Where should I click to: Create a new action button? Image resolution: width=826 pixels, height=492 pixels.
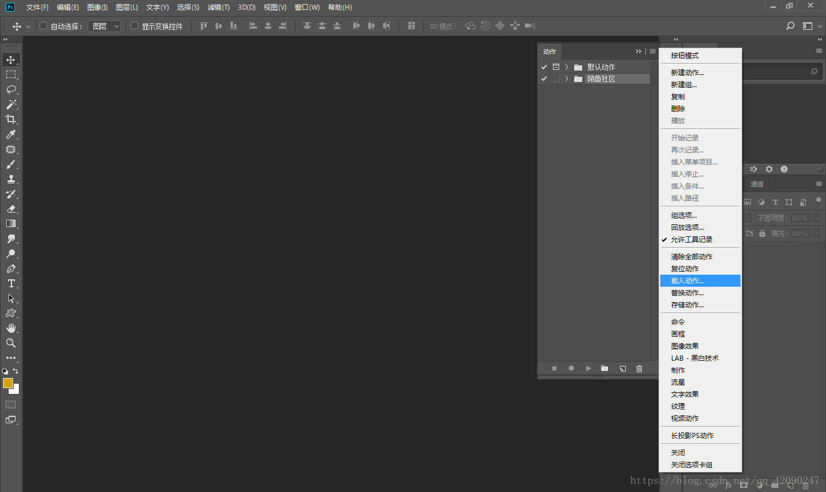click(x=623, y=369)
